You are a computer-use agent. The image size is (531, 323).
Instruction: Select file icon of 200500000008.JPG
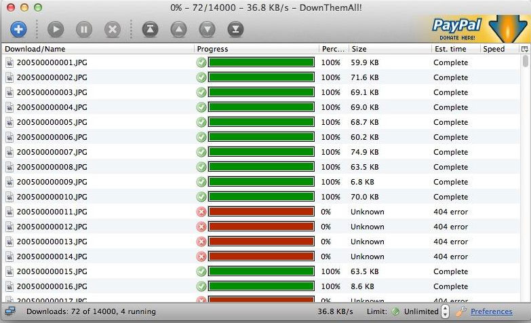click(x=9, y=167)
